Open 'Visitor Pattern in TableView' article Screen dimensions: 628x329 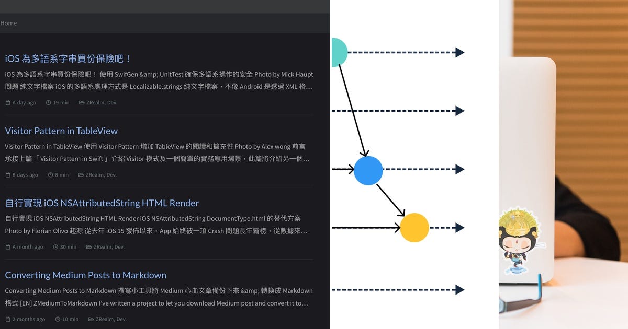tap(61, 131)
